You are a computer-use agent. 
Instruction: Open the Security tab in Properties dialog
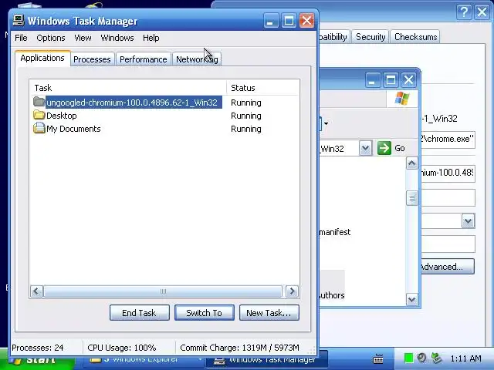click(x=370, y=37)
